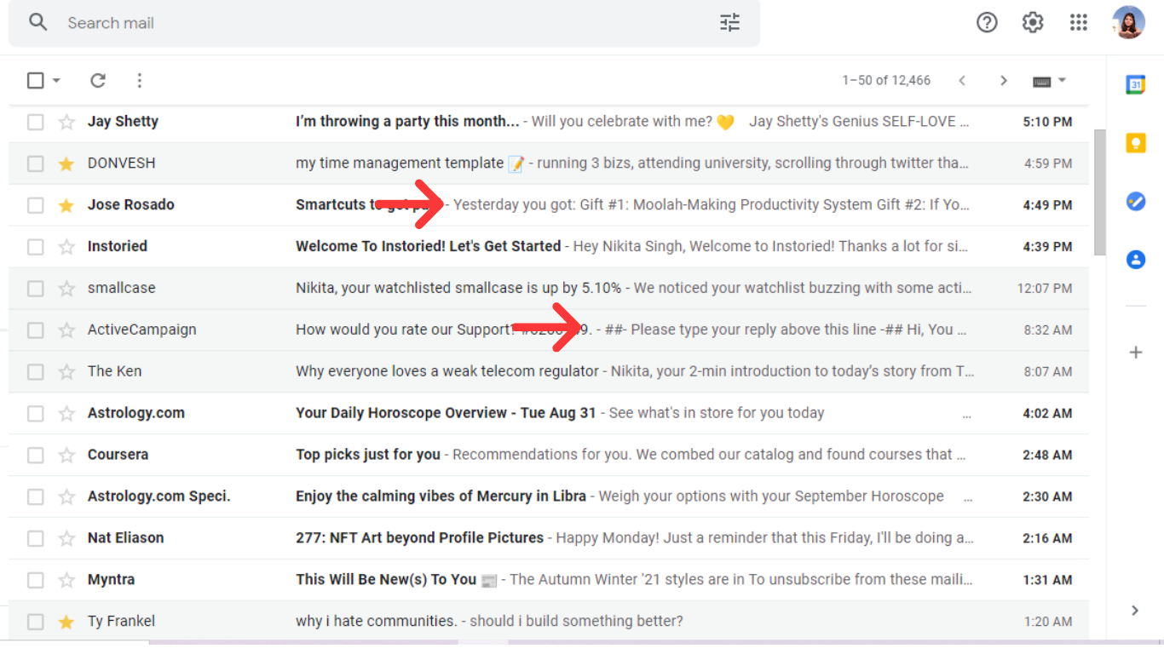Star the ActiveCampaign email

66,330
